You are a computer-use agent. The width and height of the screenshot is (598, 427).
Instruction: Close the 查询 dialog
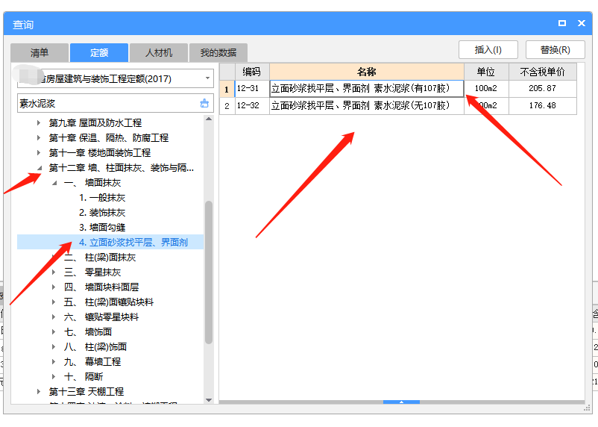point(581,23)
